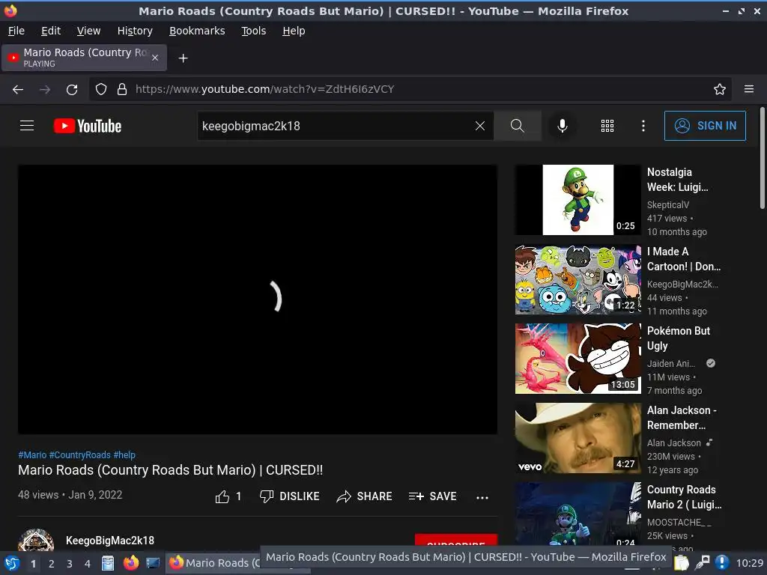Screen dimensions: 767x575
Task: Share the Mario Roads video
Action: (x=365, y=496)
